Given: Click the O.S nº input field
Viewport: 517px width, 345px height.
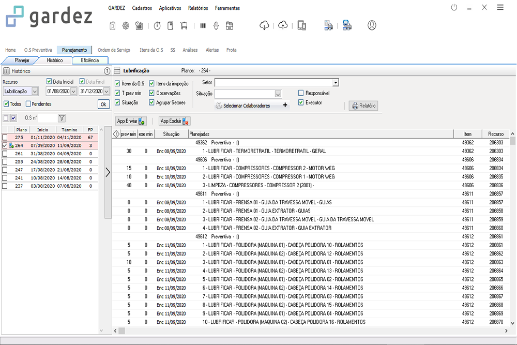Looking at the screenshot, I should (x=47, y=118).
